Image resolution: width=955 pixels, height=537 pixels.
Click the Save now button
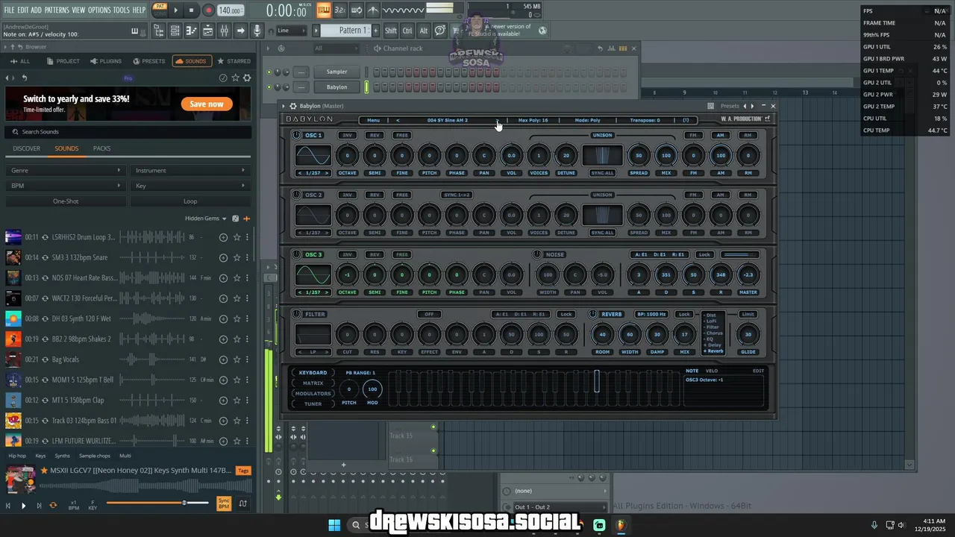click(x=207, y=104)
